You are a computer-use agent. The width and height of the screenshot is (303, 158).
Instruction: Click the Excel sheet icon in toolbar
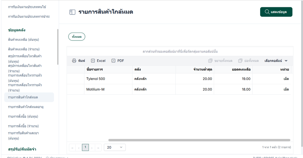tap(93, 61)
